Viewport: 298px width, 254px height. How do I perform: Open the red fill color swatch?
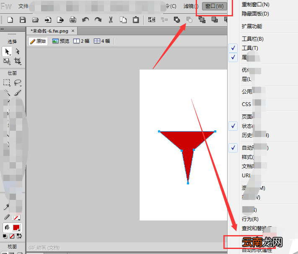tap(16, 228)
